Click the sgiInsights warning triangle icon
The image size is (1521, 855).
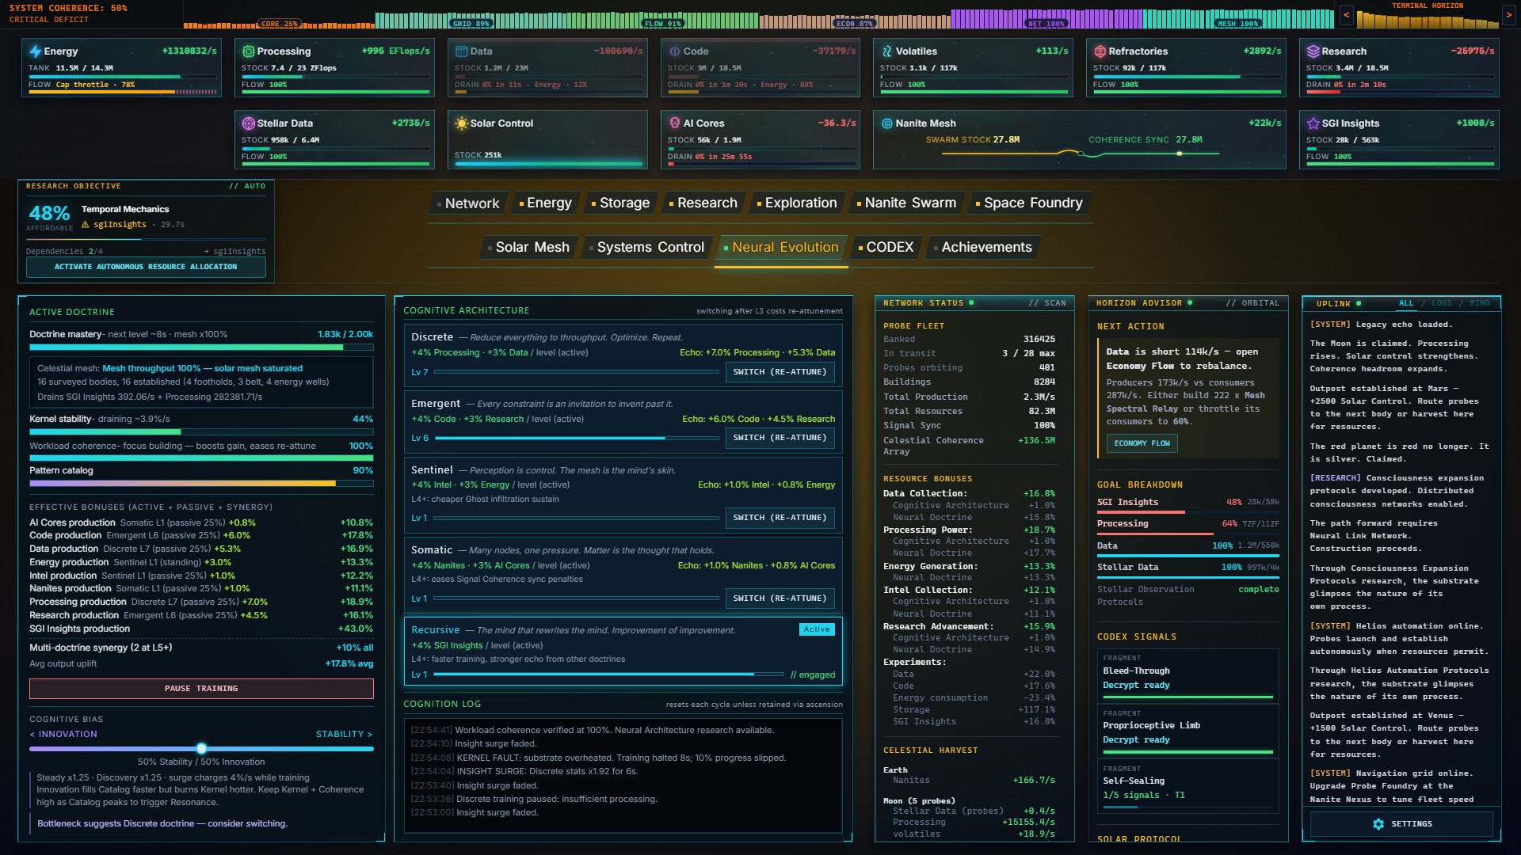(x=85, y=225)
